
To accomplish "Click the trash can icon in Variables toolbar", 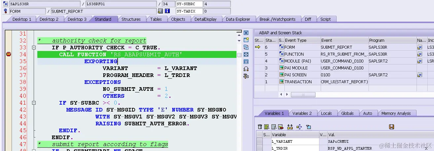I will 260,127.
